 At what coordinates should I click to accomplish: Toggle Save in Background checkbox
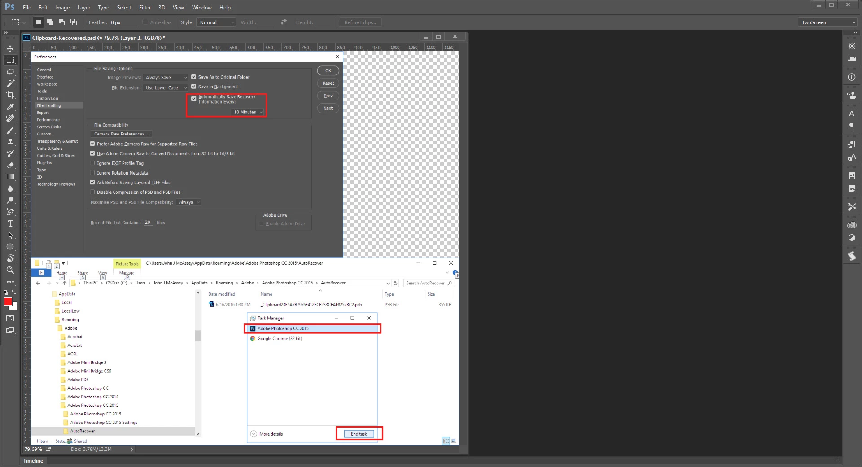pyautogui.click(x=193, y=87)
